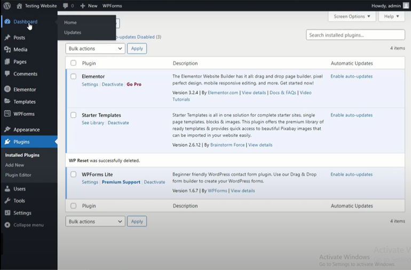Open Add New plugin submenu item
The image size is (411, 270).
(15, 165)
